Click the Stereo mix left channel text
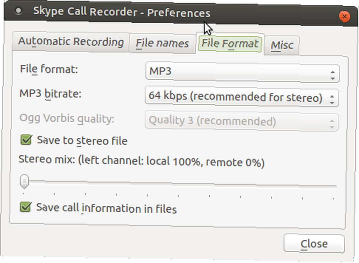Viewport: 359px width, 263px height. pos(141,161)
